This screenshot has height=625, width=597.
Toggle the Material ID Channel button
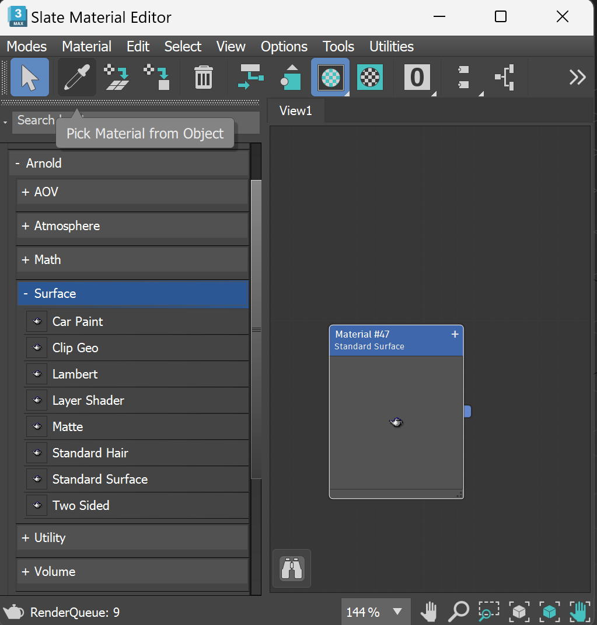click(416, 77)
